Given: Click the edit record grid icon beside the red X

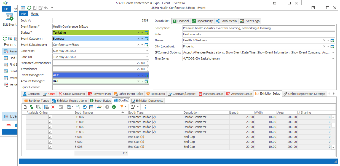Looking at the screenshot, I should [x=46, y=107].
